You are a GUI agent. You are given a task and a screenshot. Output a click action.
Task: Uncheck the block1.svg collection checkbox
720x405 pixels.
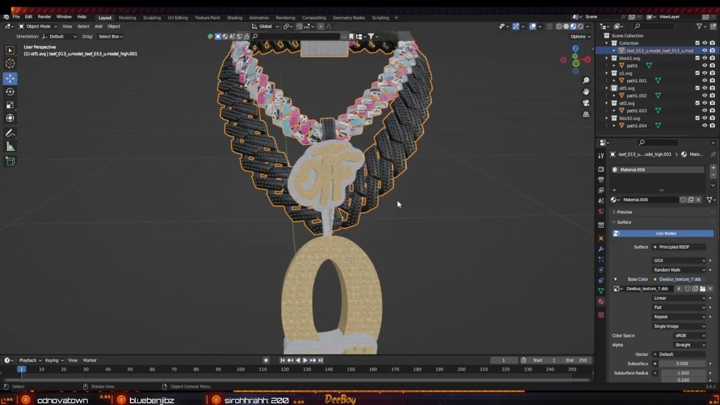click(x=697, y=58)
